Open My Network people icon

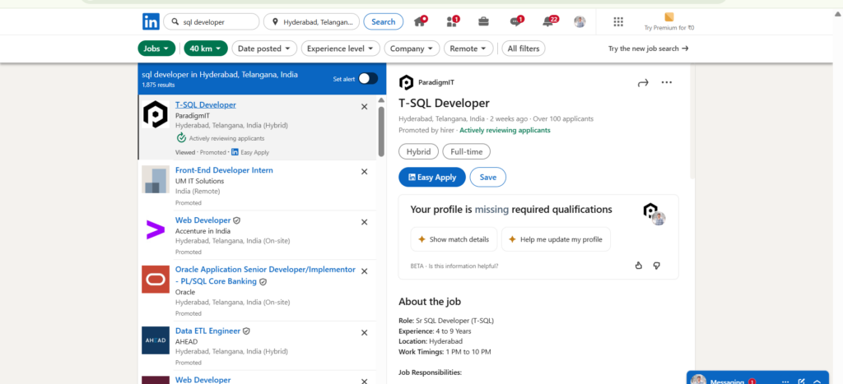(x=451, y=21)
